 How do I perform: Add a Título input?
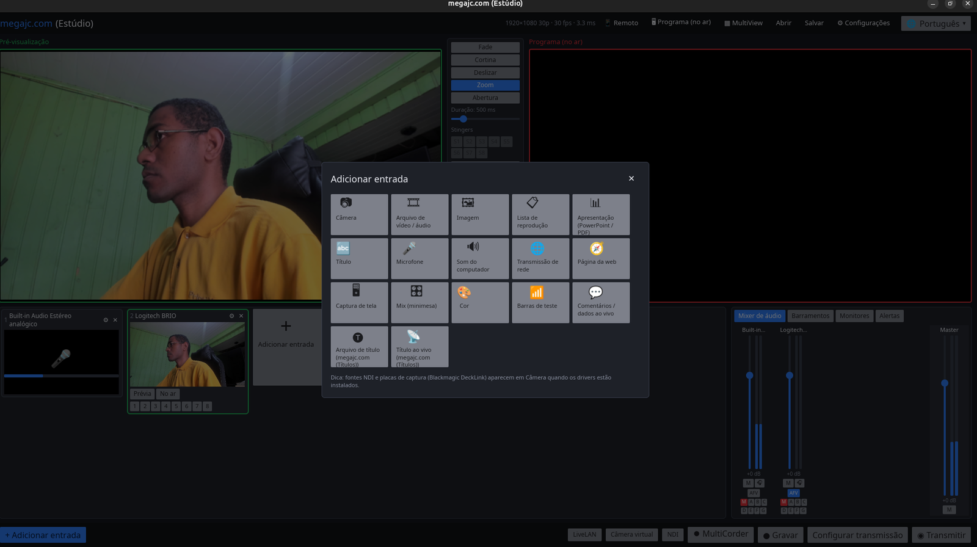pos(359,258)
